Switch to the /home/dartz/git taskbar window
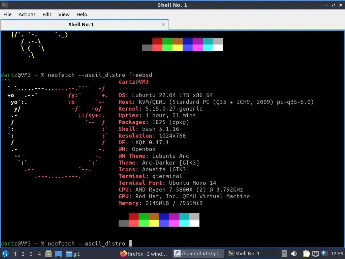The width and height of the screenshot is (345, 259). [199, 254]
